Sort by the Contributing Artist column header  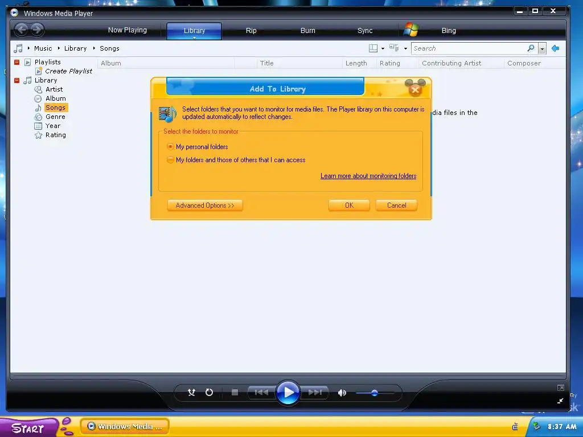[461, 63]
